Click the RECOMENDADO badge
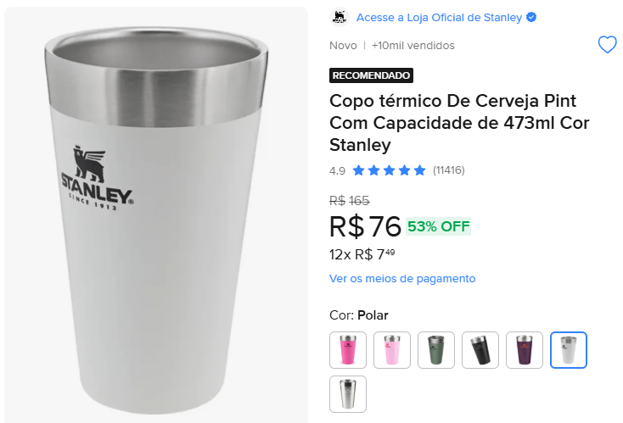This screenshot has width=623, height=423. [371, 75]
